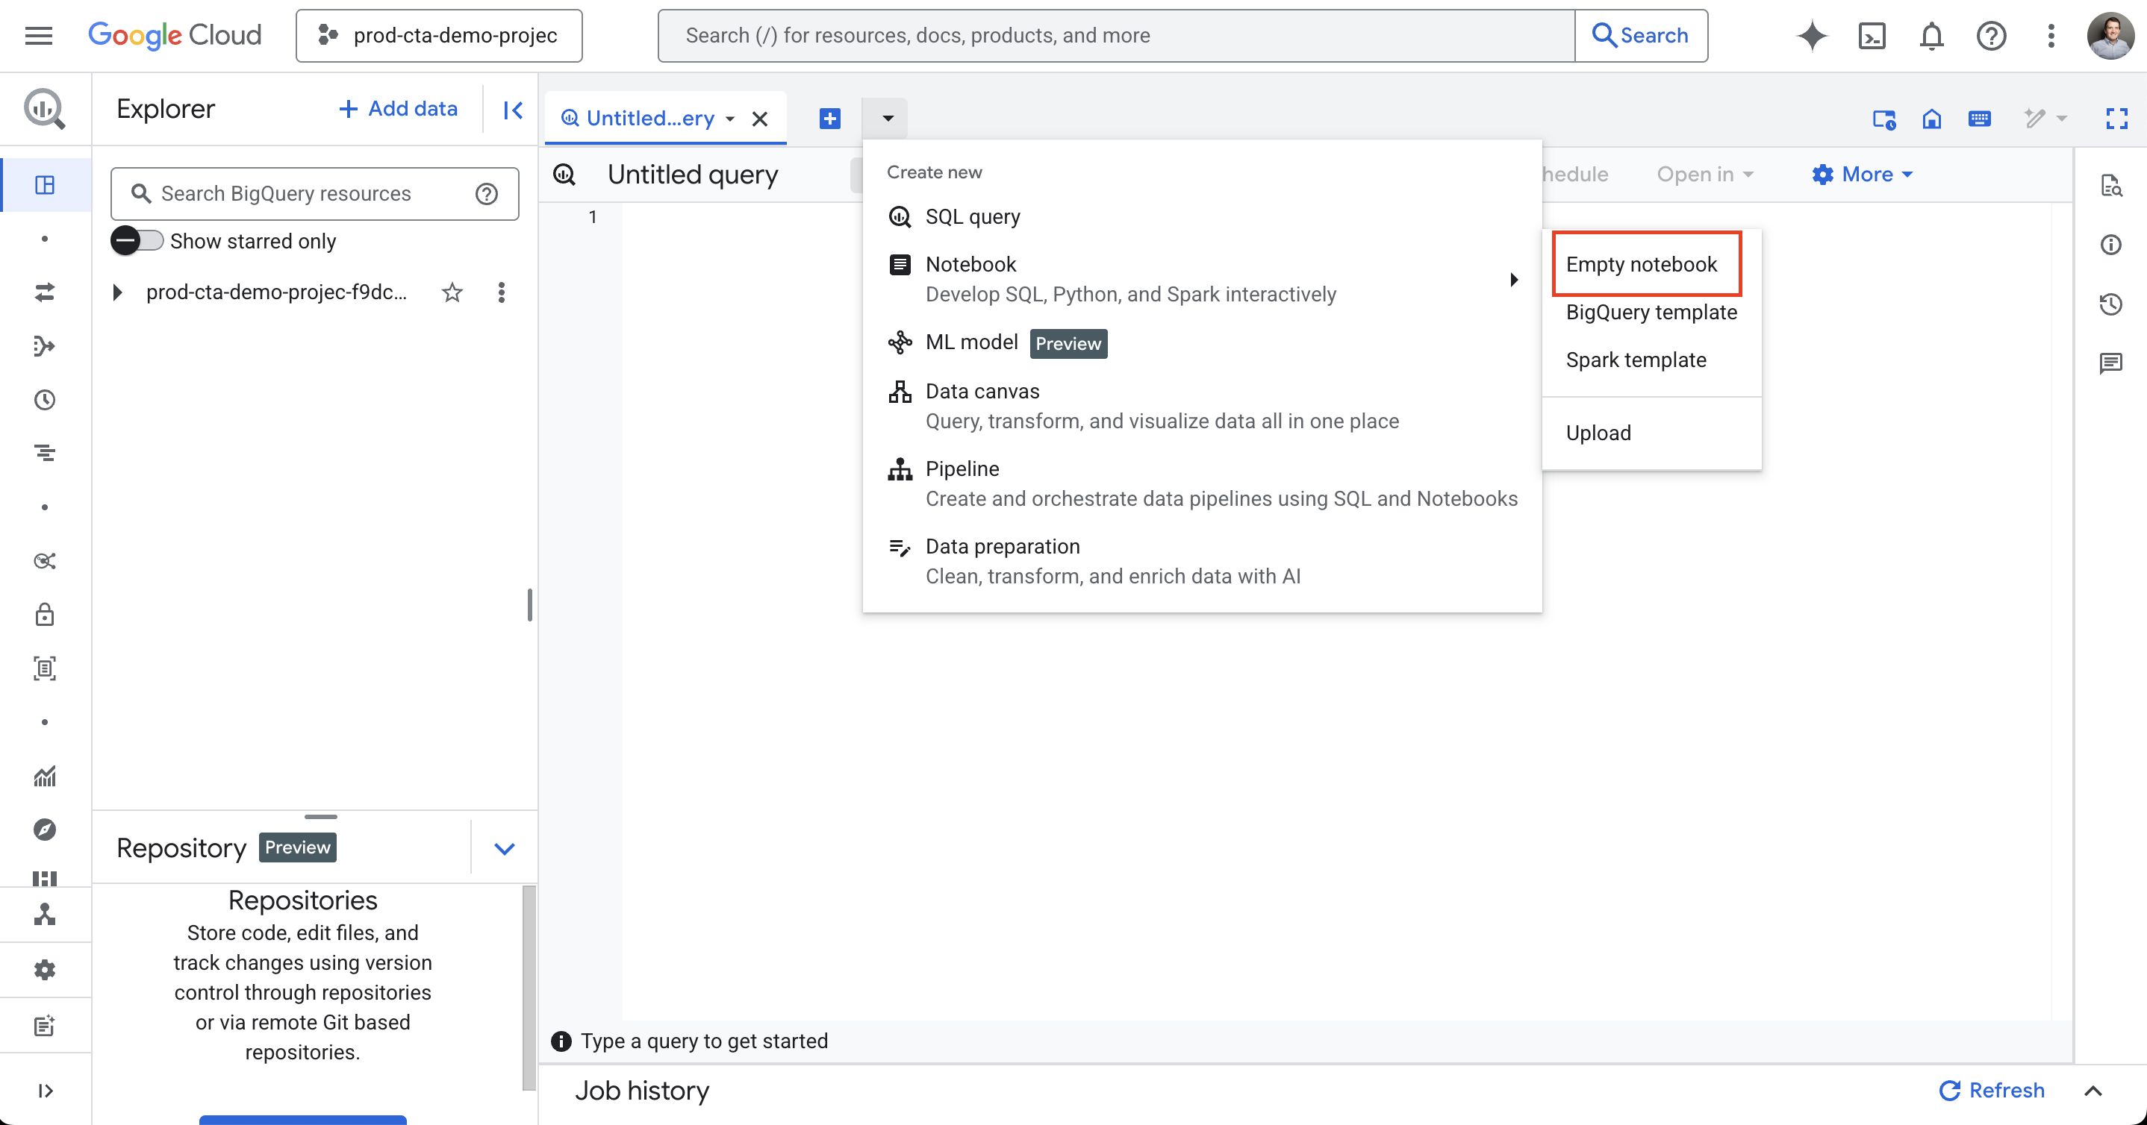Star the prod-cta-demo-projec project

[x=452, y=292]
